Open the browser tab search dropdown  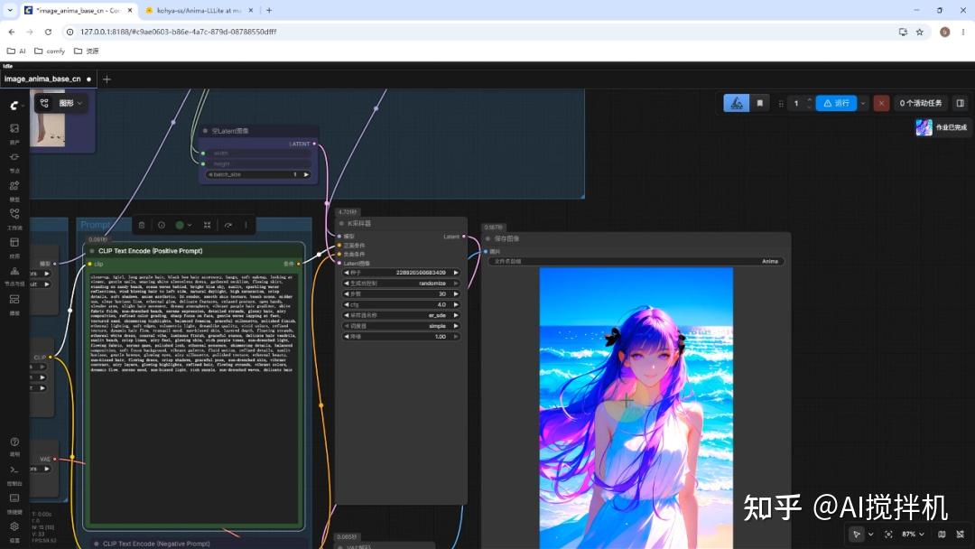pyautogui.click(x=10, y=10)
